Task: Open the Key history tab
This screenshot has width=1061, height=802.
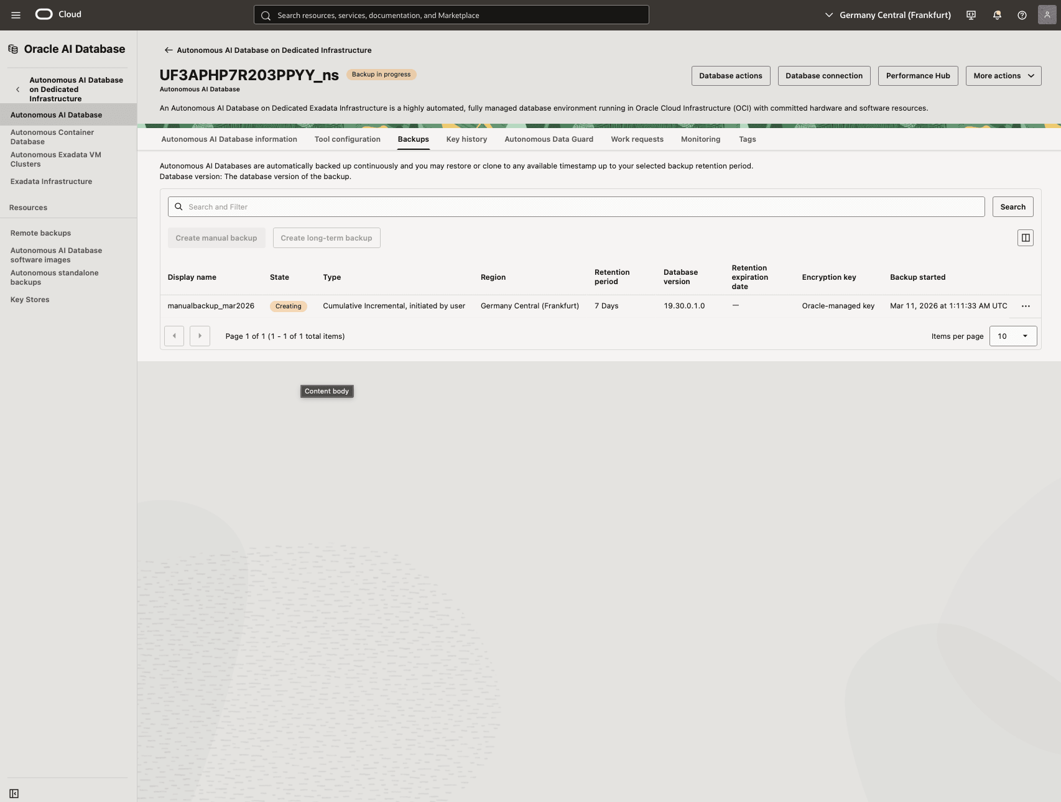Action: (x=466, y=139)
